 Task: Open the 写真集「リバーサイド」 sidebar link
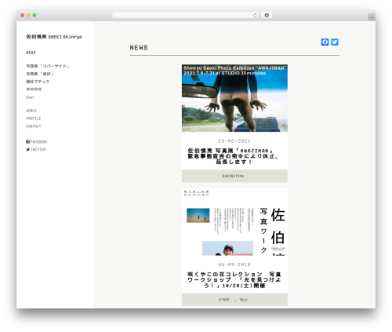point(48,66)
